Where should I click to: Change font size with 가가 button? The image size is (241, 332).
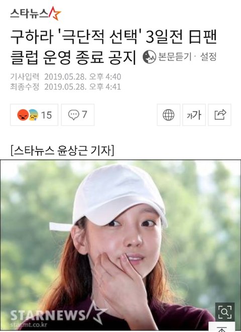[194, 115]
